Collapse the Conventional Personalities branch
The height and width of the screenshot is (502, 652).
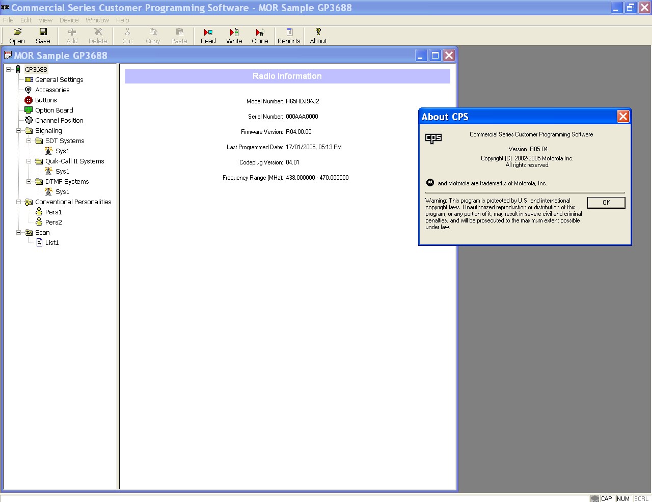tap(18, 202)
